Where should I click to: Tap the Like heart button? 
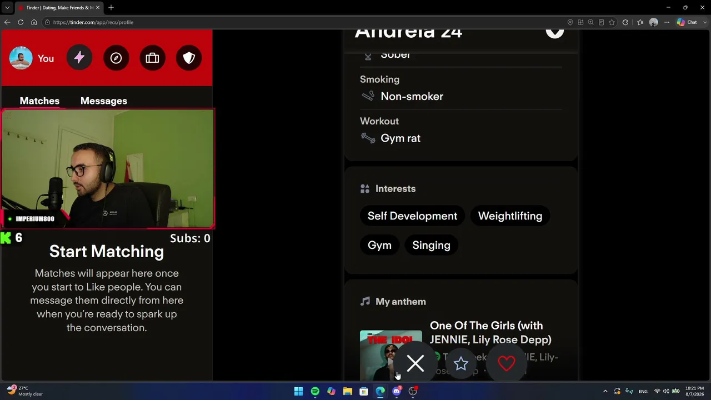(x=507, y=363)
